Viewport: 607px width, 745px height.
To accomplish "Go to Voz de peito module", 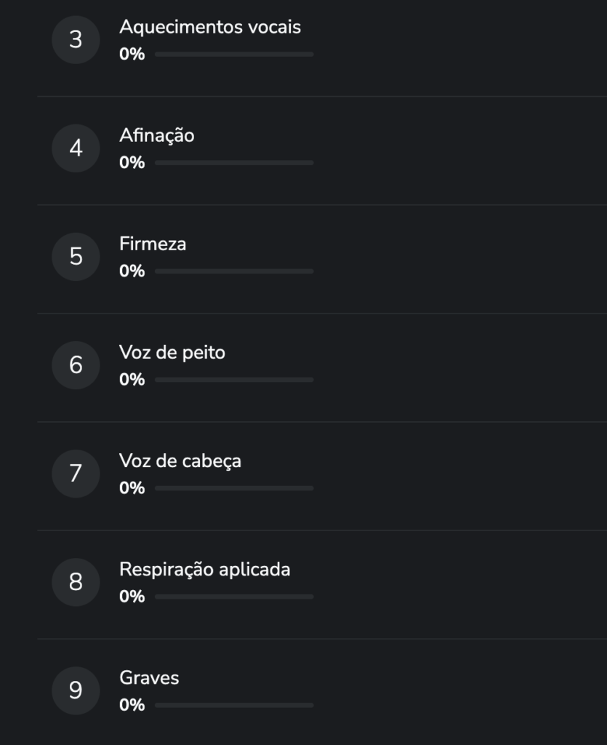I will (x=172, y=352).
